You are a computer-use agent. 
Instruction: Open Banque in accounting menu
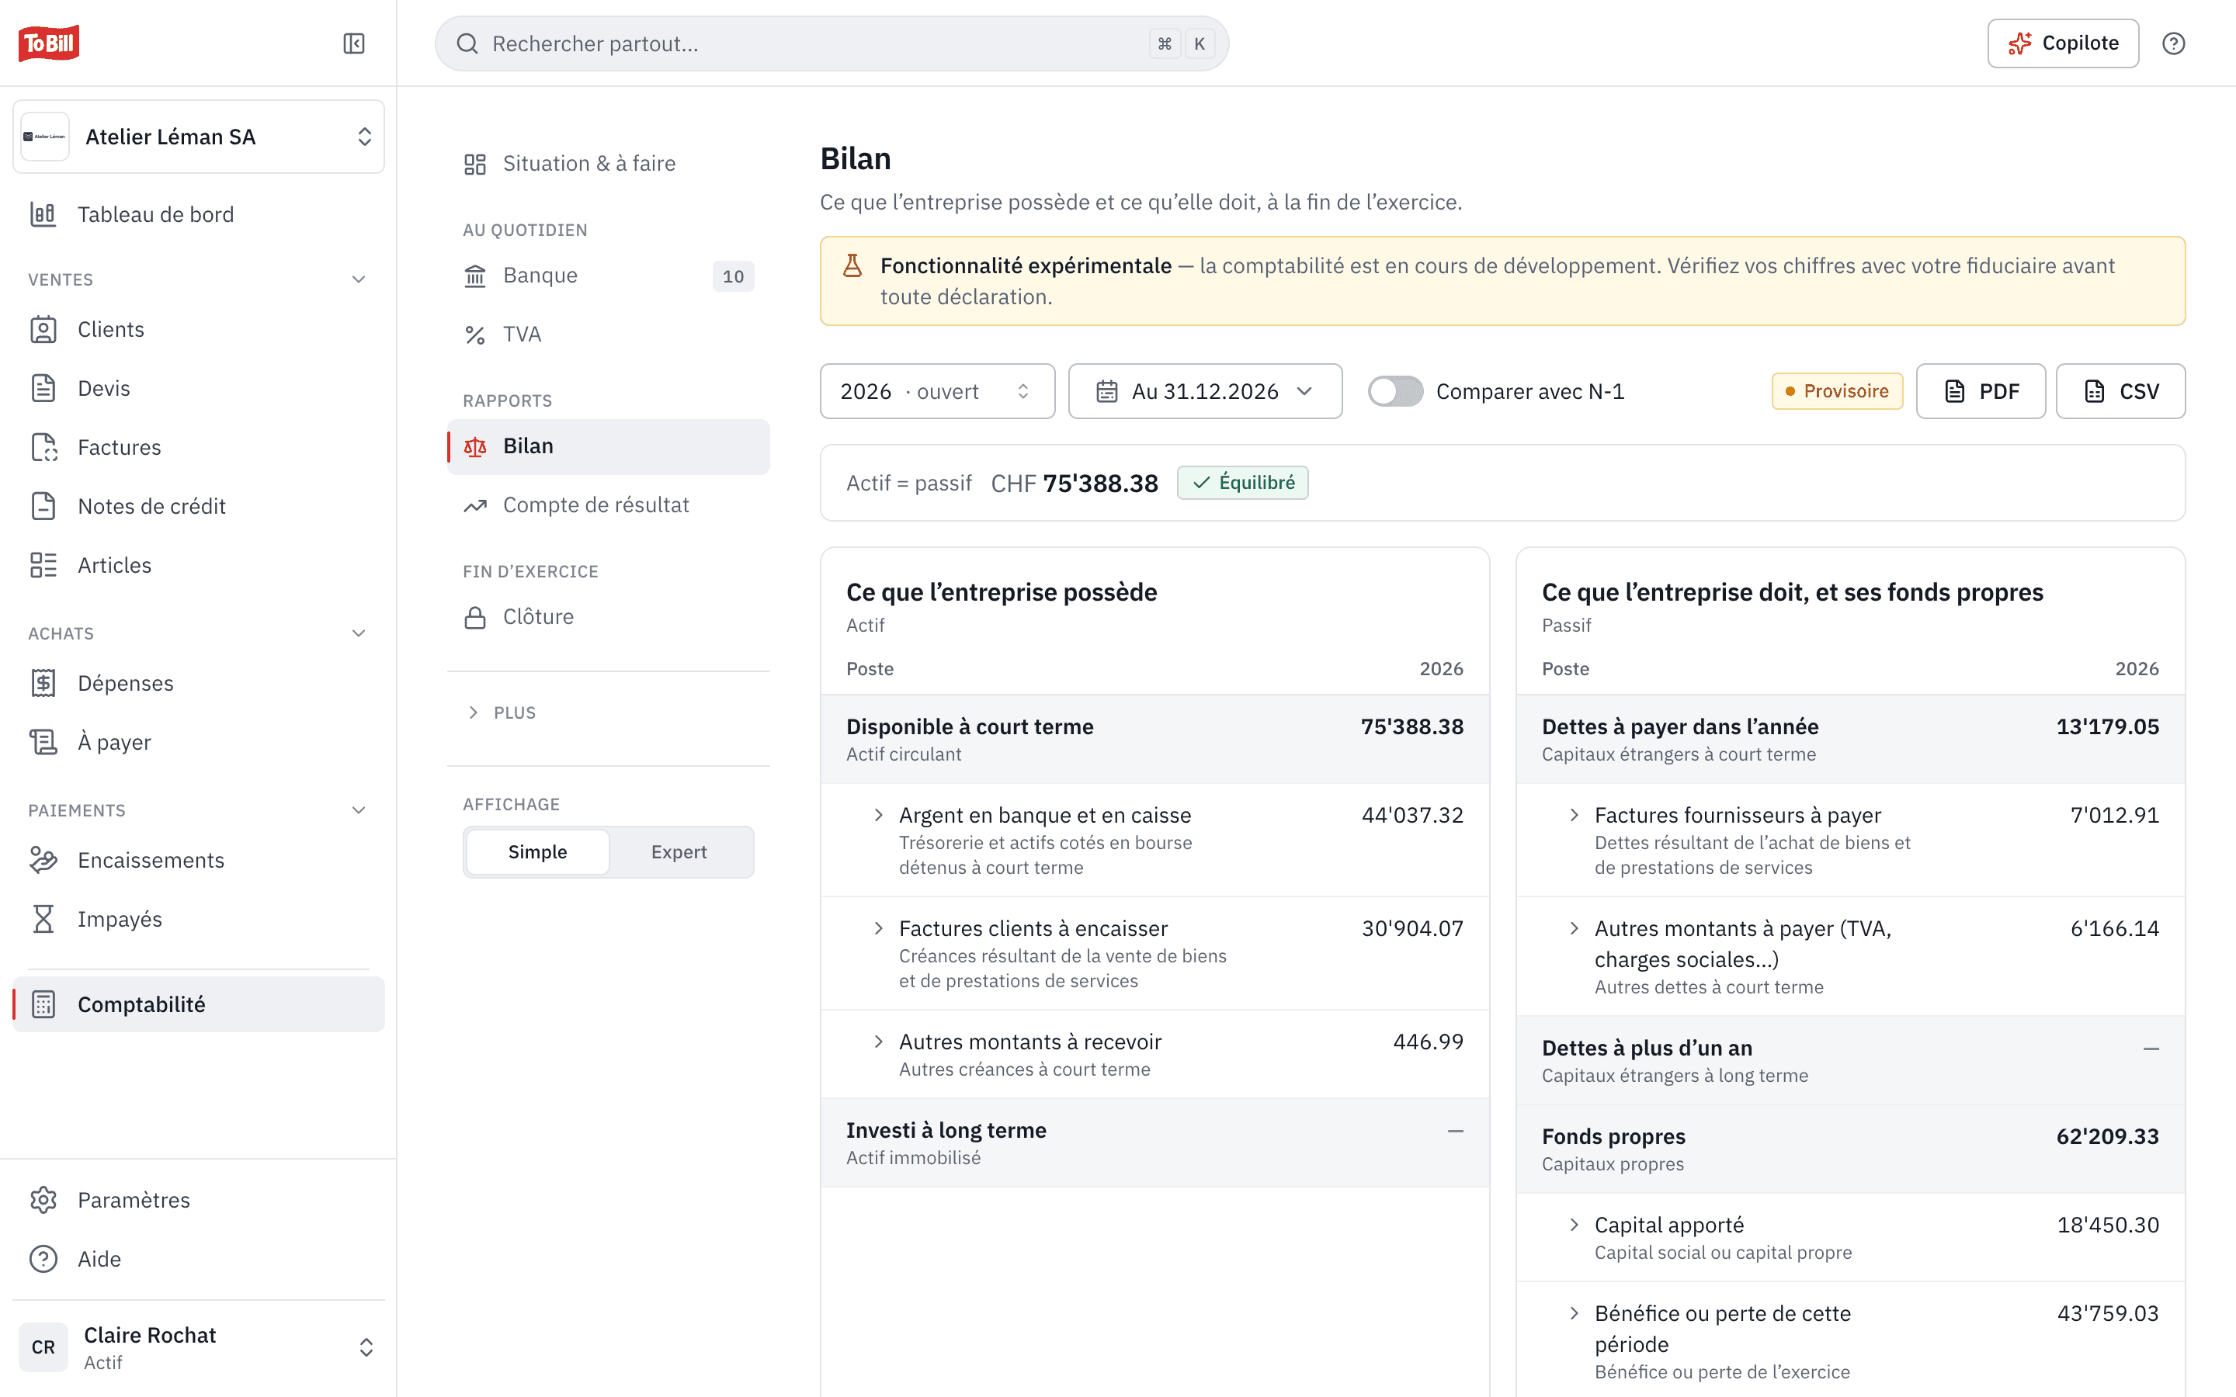pyautogui.click(x=608, y=276)
